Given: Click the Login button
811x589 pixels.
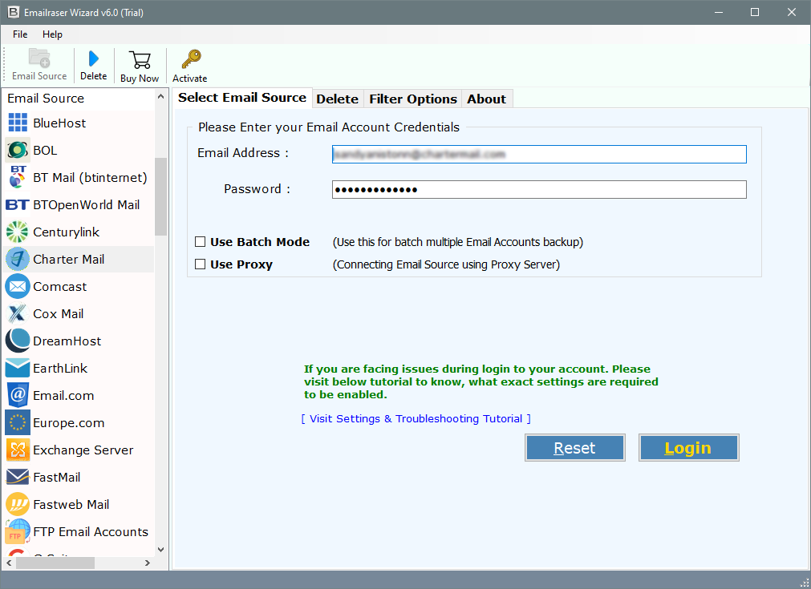Looking at the screenshot, I should pos(688,447).
